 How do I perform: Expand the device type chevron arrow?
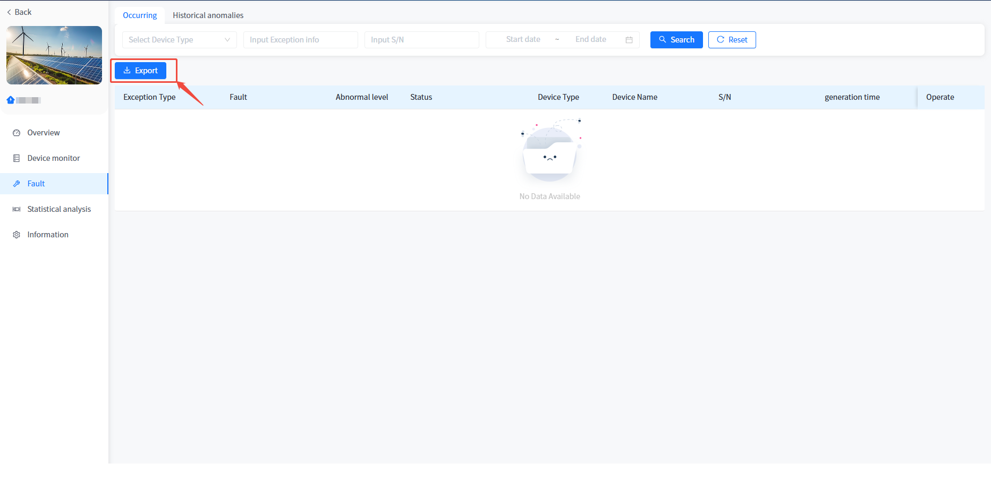click(x=227, y=40)
